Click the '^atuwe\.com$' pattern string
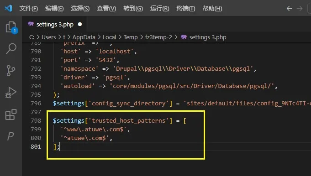Screen dimensions: 311x176 coord(84,138)
